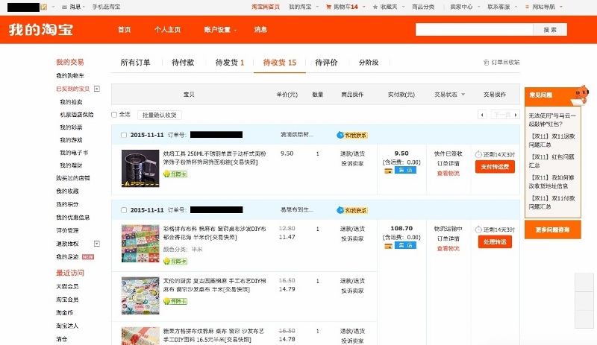The image size is (597, 345).
Task: Select checkbox of second 2015-11-11 order (易居布)
Action: click(123, 210)
